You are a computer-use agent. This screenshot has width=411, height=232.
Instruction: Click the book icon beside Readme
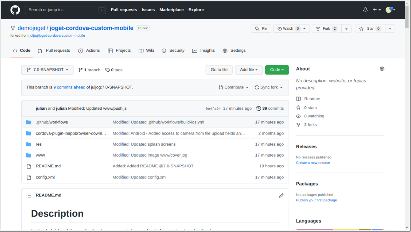(298, 99)
